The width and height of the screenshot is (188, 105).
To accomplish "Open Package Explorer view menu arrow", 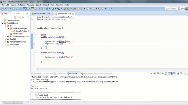I will tap(27, 17).
